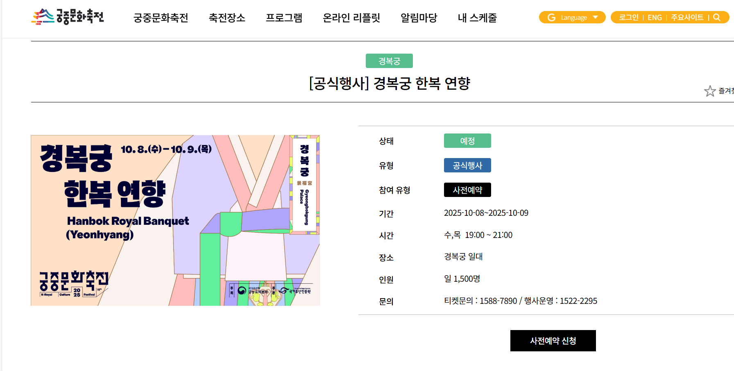
Task: Click the ENG language option in the header
Action: 655,17
